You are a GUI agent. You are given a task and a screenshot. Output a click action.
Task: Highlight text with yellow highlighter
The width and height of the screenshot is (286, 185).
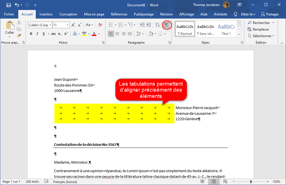84,34
